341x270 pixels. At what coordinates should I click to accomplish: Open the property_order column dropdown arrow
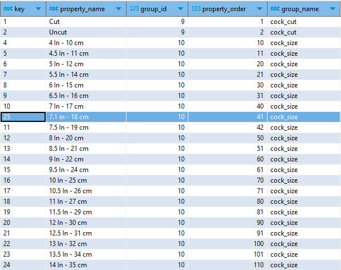[260, 9]
